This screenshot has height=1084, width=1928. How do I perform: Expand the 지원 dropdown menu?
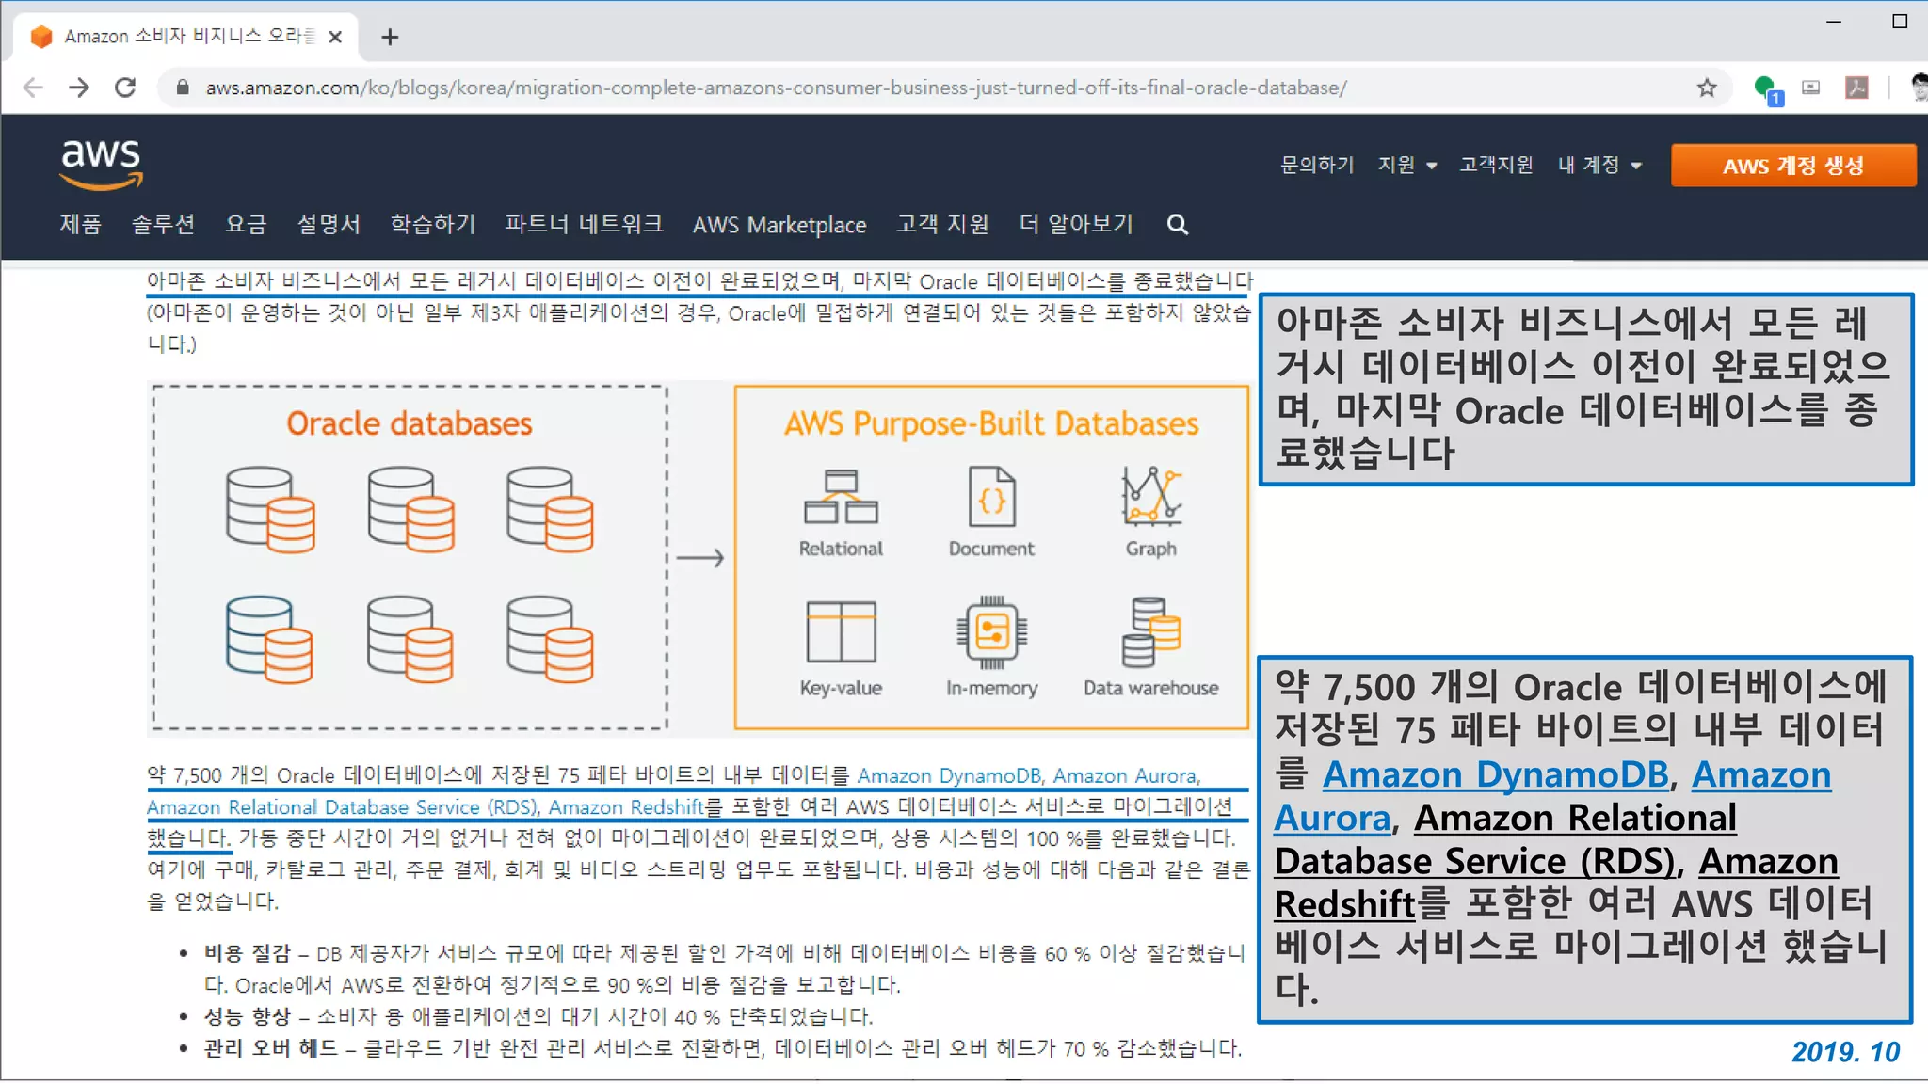(1406, 166)
